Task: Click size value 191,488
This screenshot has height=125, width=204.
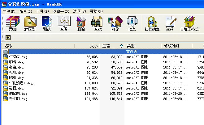Action: tap(91, 99)
